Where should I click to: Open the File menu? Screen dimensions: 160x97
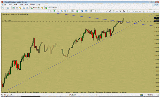click(x=5, y=5)
